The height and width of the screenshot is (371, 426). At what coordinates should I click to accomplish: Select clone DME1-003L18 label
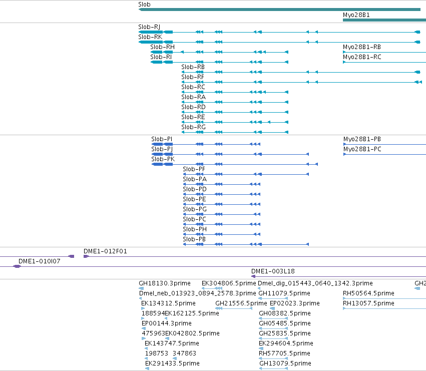(x=273, y=271)
